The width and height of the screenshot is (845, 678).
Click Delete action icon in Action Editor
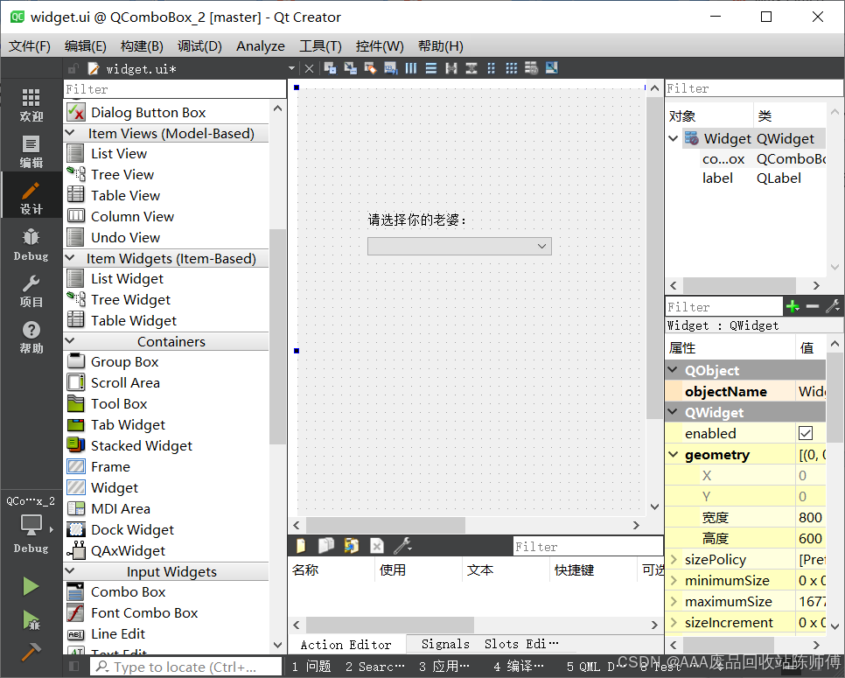point(377,546)
